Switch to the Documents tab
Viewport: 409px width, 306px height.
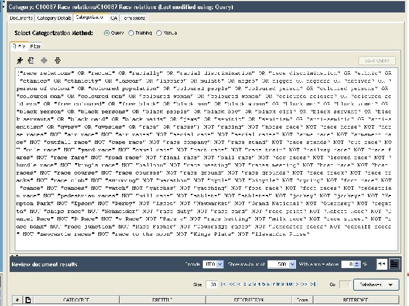(21, 18)
